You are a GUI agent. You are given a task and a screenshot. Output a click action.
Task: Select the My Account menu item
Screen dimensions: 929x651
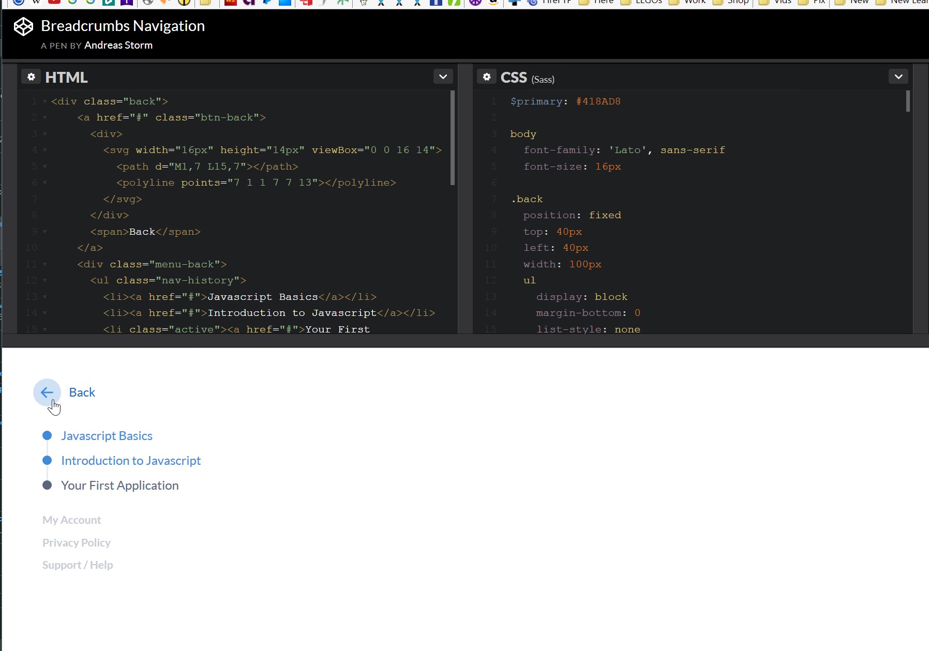tap(71, 520)
